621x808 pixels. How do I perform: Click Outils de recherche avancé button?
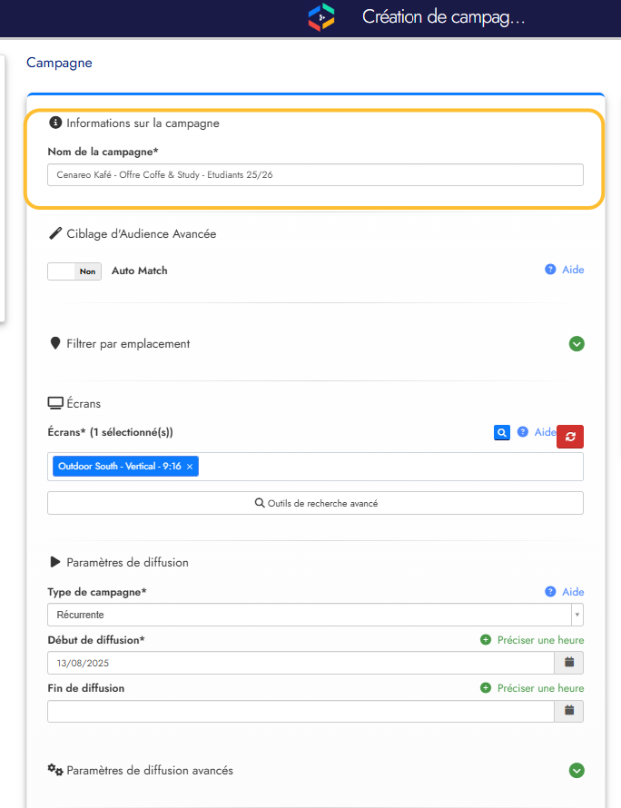click(x=315, y=503)
